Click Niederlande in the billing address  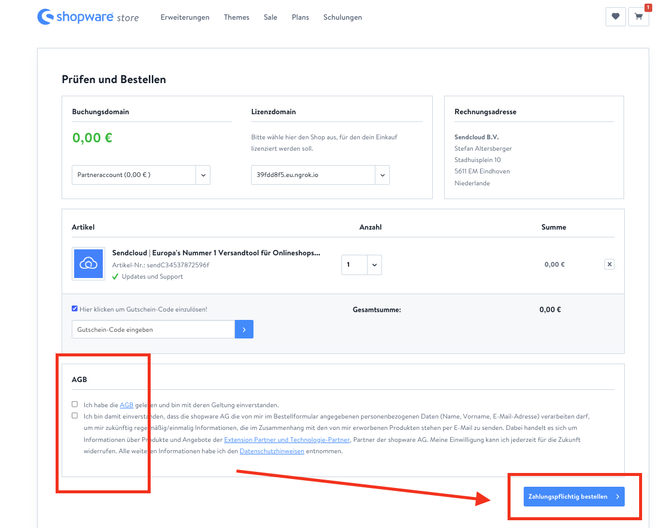click(472, 183)
